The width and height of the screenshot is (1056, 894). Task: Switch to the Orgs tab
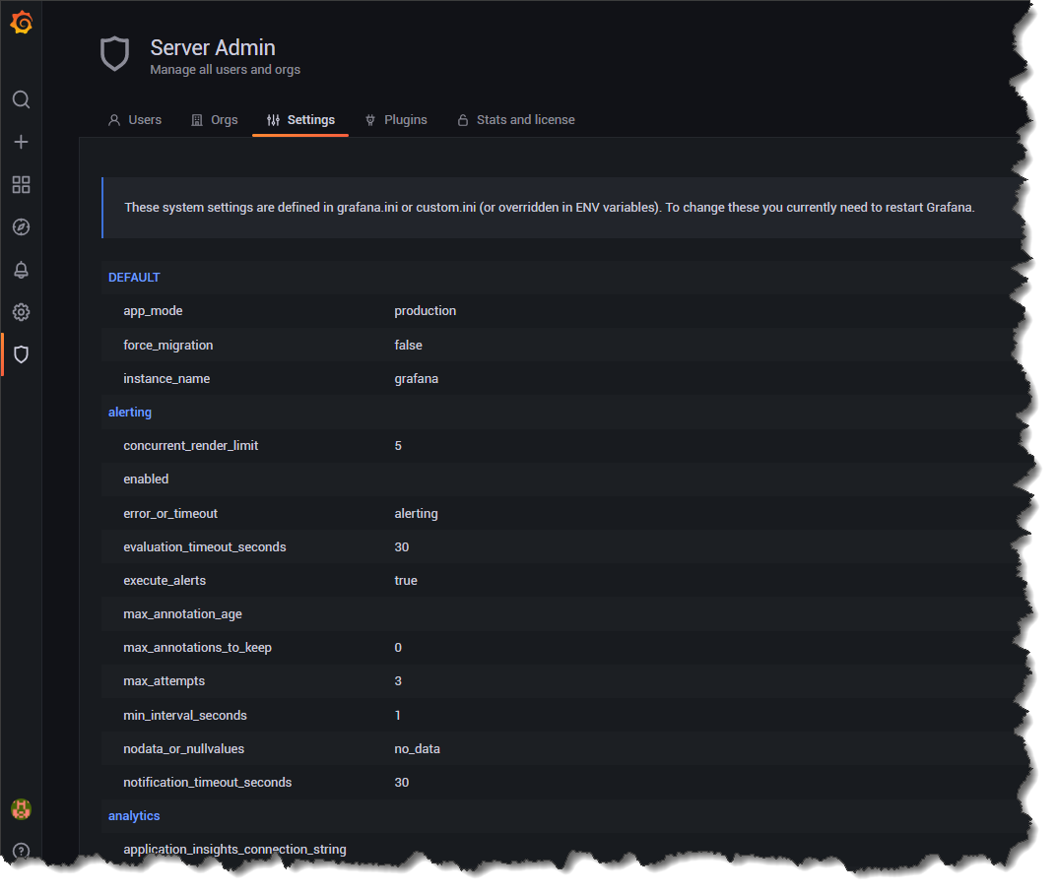click(x=215, y=120)
